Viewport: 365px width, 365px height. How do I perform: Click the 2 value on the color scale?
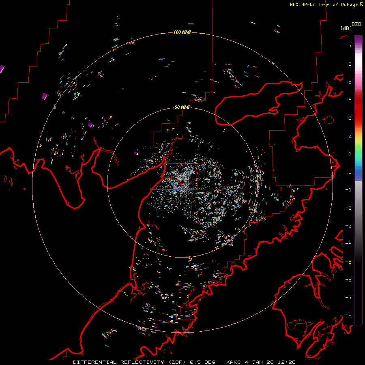350,136
